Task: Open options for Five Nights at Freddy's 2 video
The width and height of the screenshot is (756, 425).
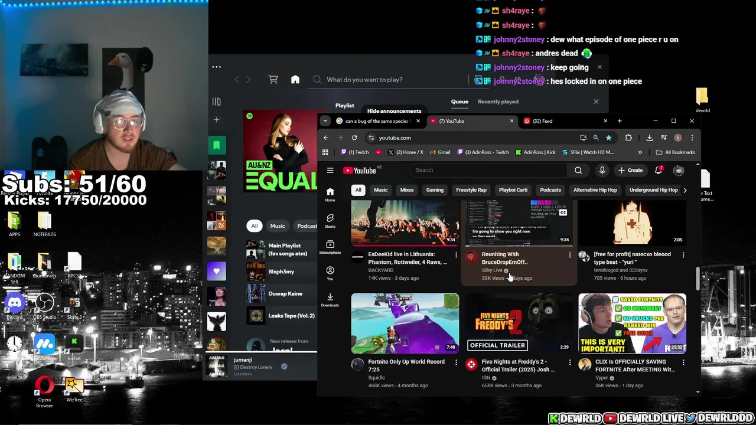Action: 569,362
